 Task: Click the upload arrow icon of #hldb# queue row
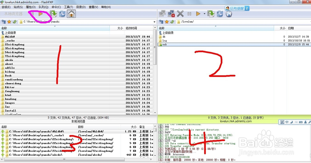pos(3,131)
